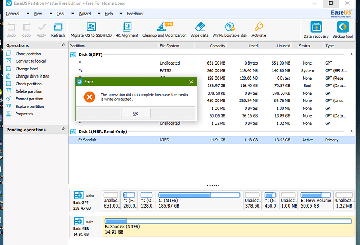Screen dimensions: 360x245
Task: Select the FAT32 260.00 MB partition row
Action: coord(212,71)
